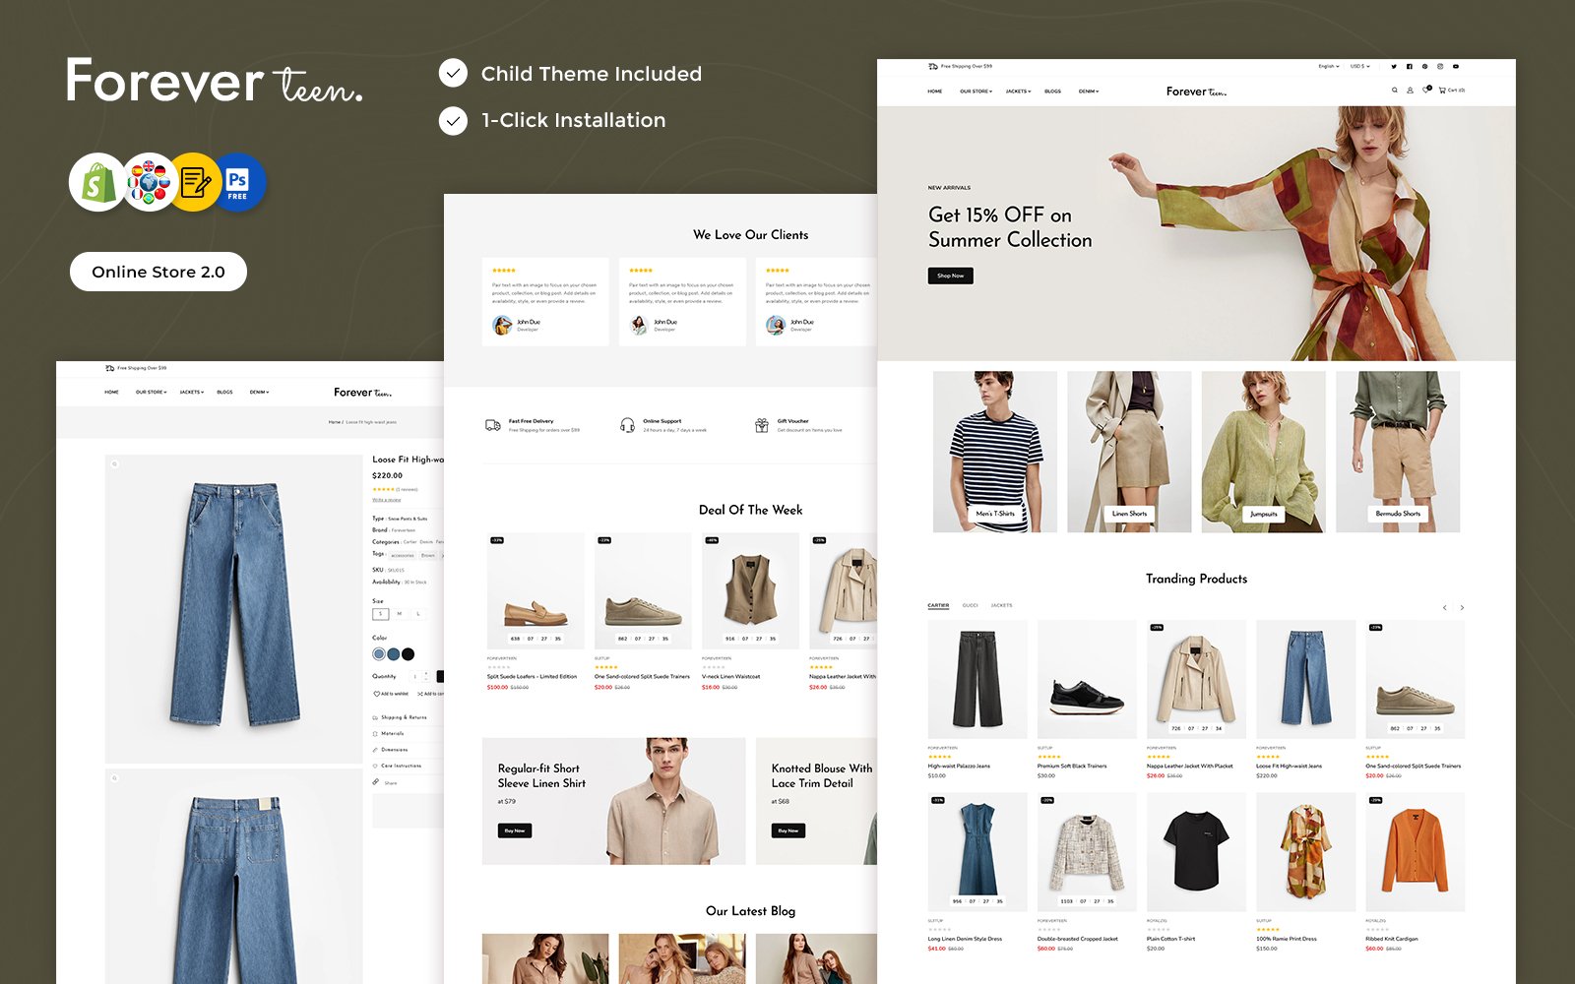Open the wishlist heart icon in header
Screen dimensions: 1575x984
click(1426, 91)
